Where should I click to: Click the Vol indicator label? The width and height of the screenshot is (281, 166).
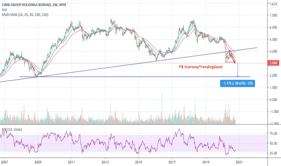coord(4,10)
